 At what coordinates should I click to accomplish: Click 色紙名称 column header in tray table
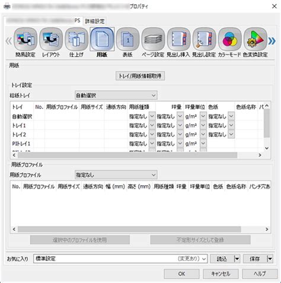246,107
